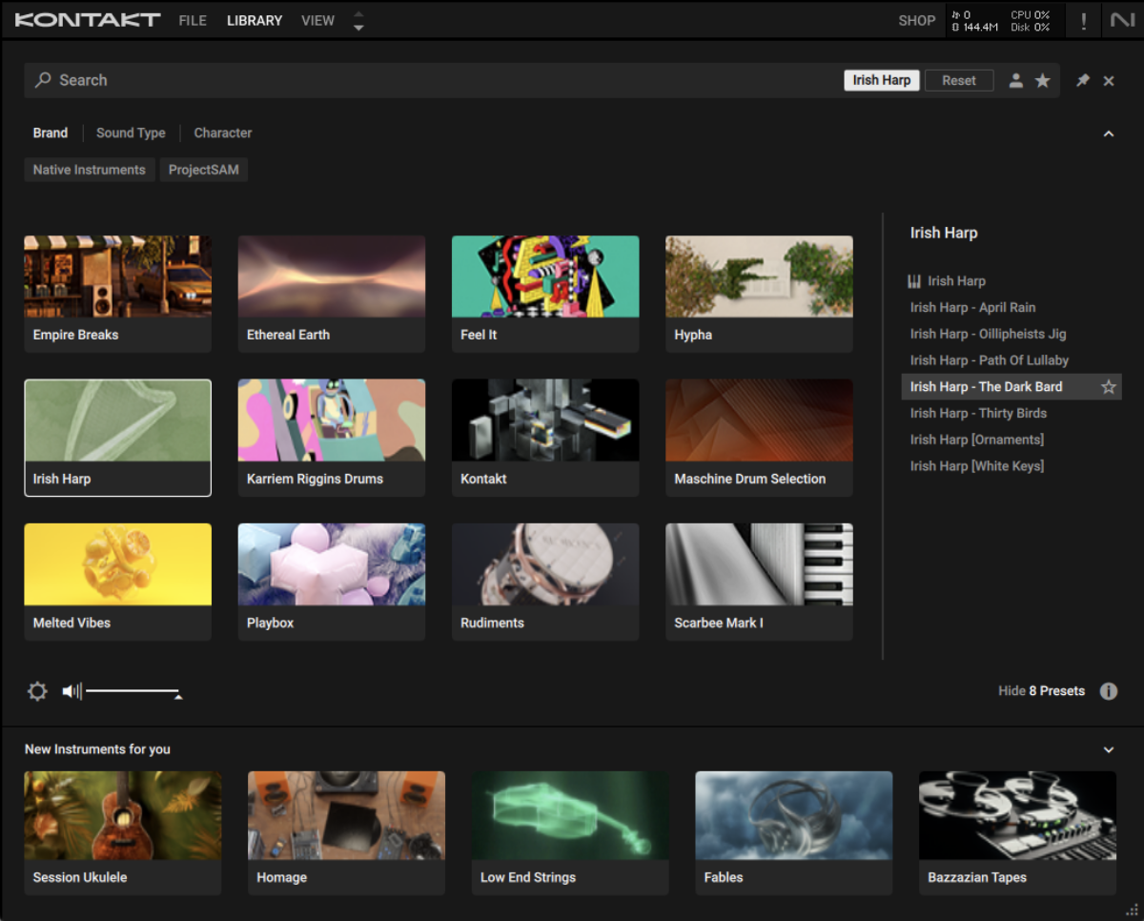Hide the 8 presets list
The width and height of the screenshot is (1144, 921).
1041,691
